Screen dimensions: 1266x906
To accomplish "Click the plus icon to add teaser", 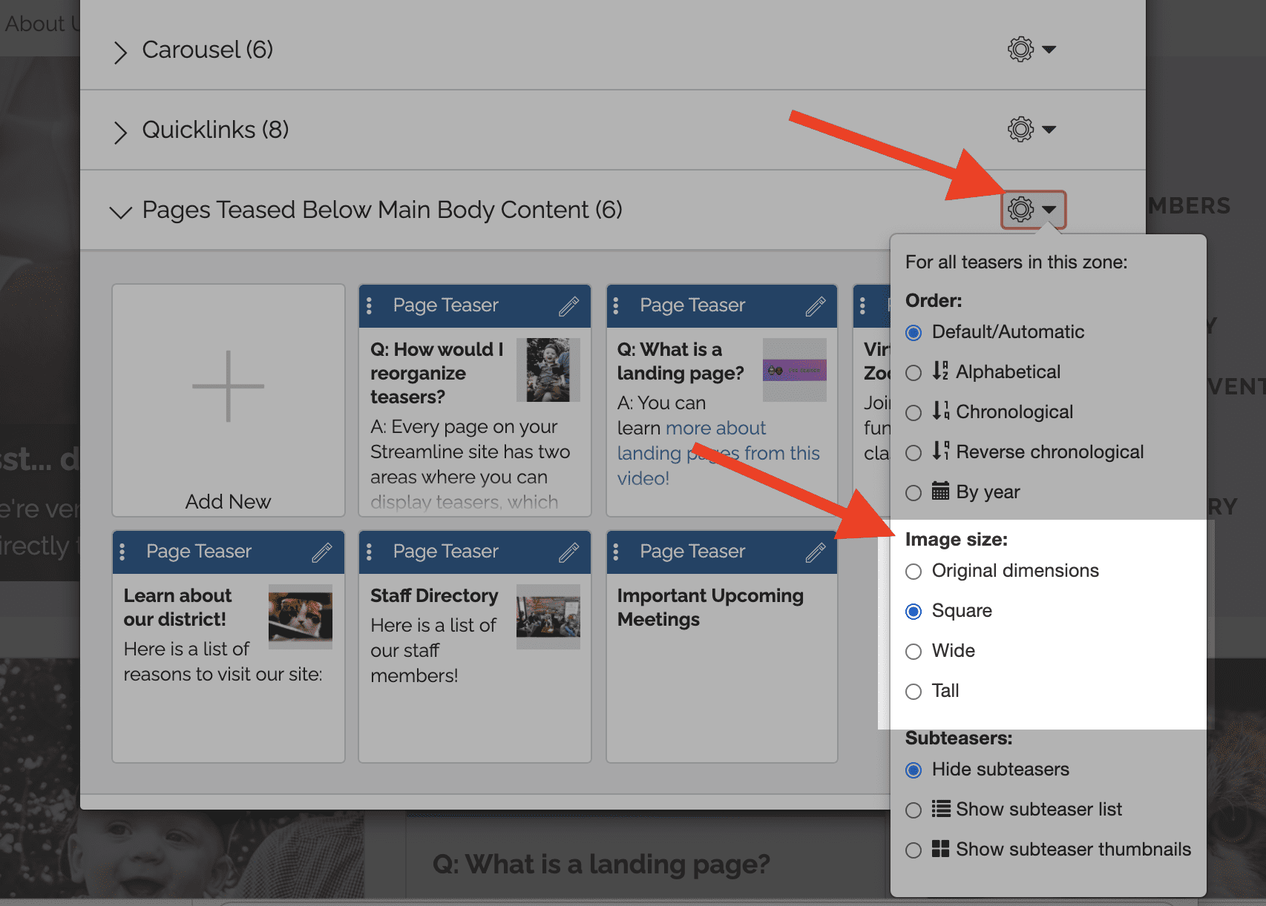I will (228, 386).
